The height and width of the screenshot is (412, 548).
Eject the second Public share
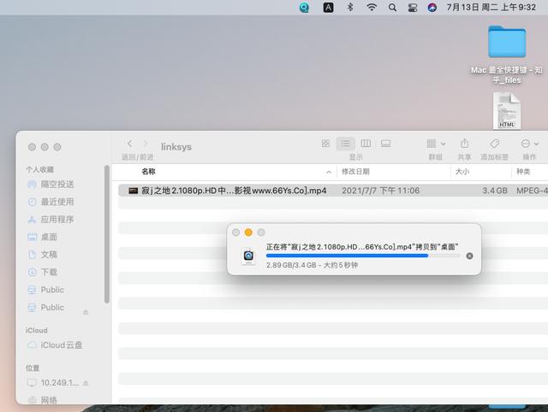(x=86, y=312)
